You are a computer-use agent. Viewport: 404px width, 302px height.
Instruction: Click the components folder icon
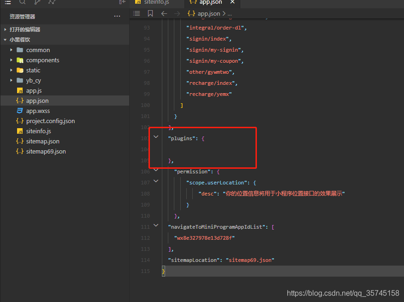20,60
